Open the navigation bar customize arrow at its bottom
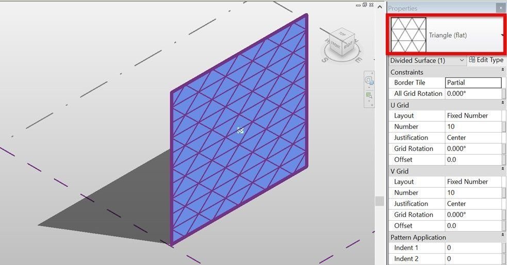507x265 pixels. 372,105
